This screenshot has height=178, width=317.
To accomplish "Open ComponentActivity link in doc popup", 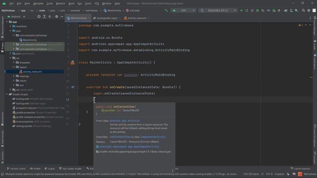I will tap(153, 137).
